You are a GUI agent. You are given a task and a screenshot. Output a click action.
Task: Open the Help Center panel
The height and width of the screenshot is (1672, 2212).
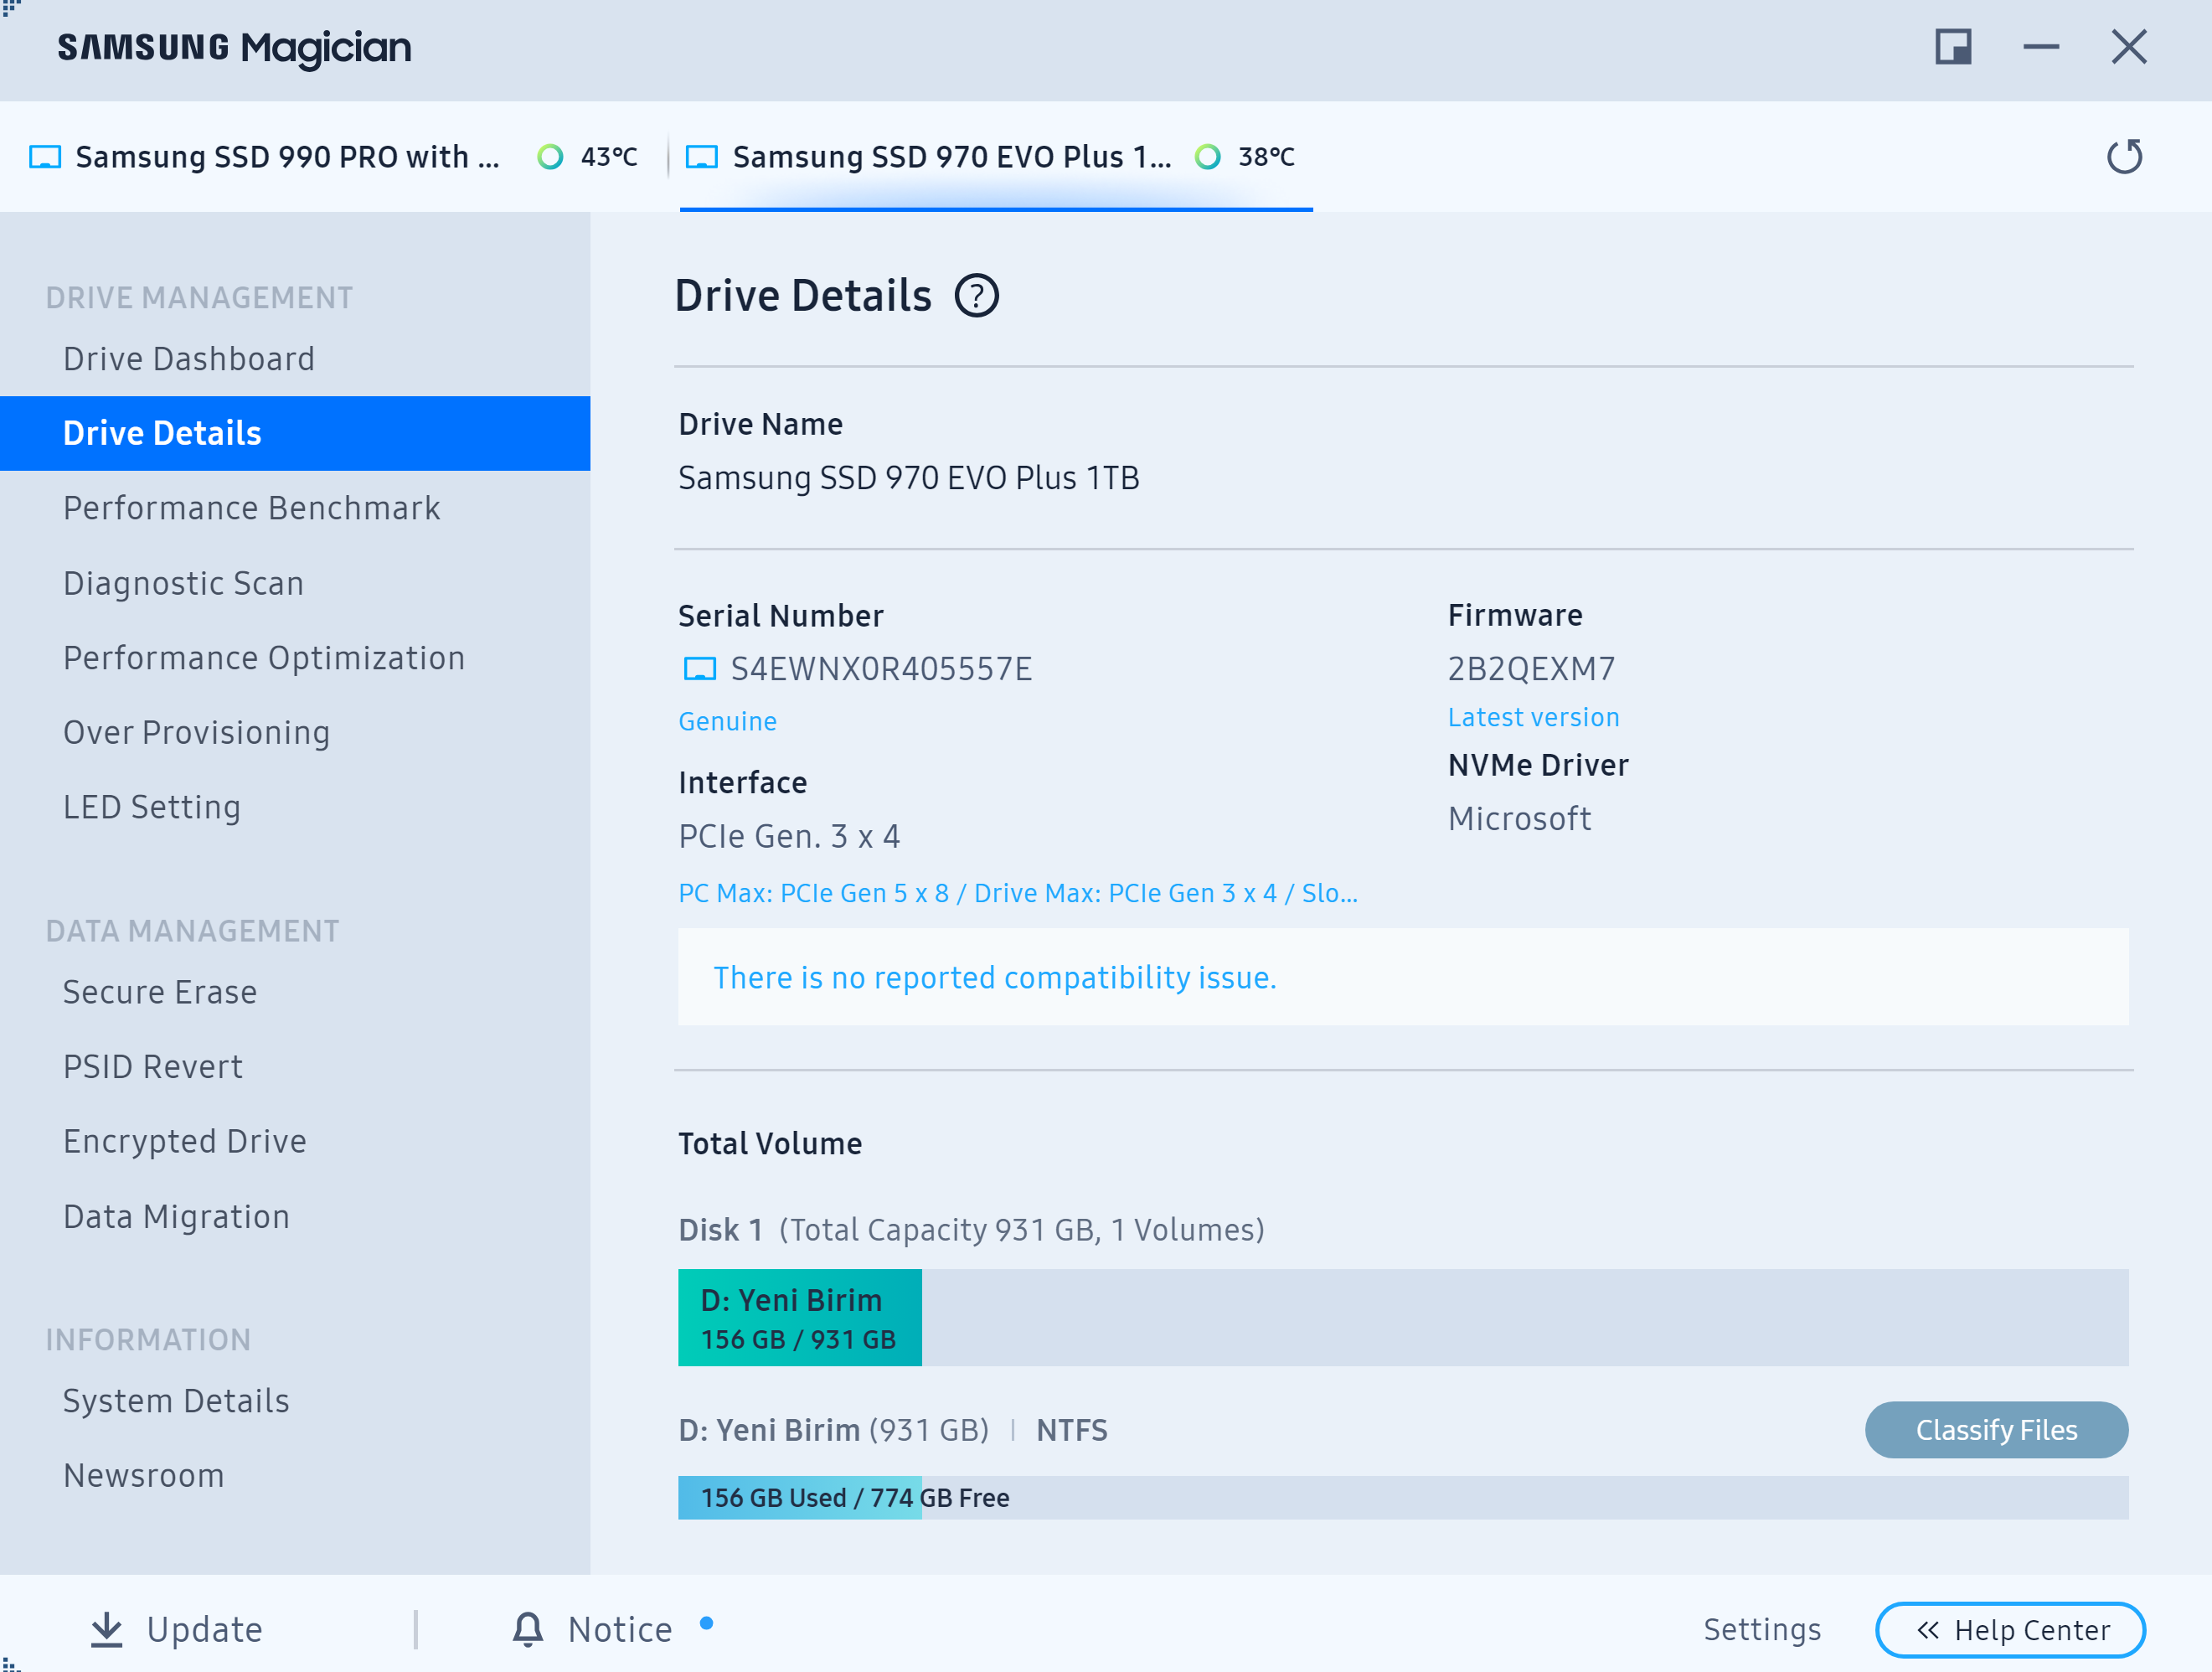click(x=2010, y=1630)
